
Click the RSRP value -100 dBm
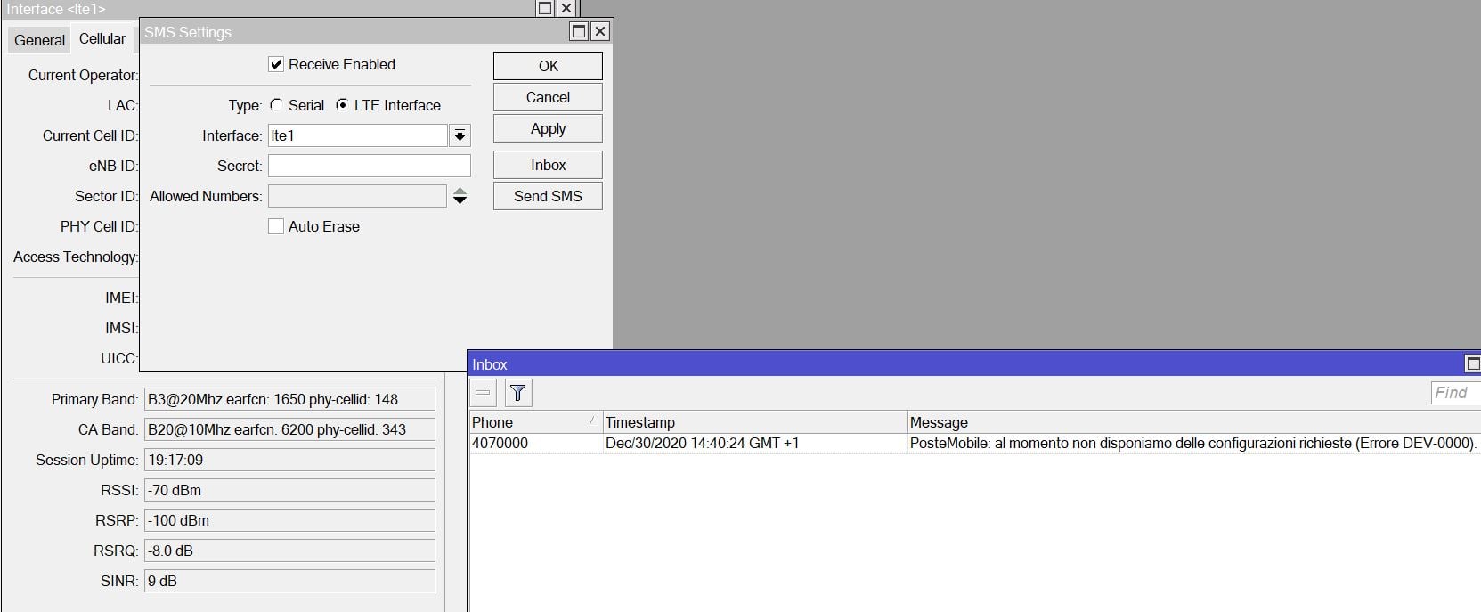(x=289, y=520)
